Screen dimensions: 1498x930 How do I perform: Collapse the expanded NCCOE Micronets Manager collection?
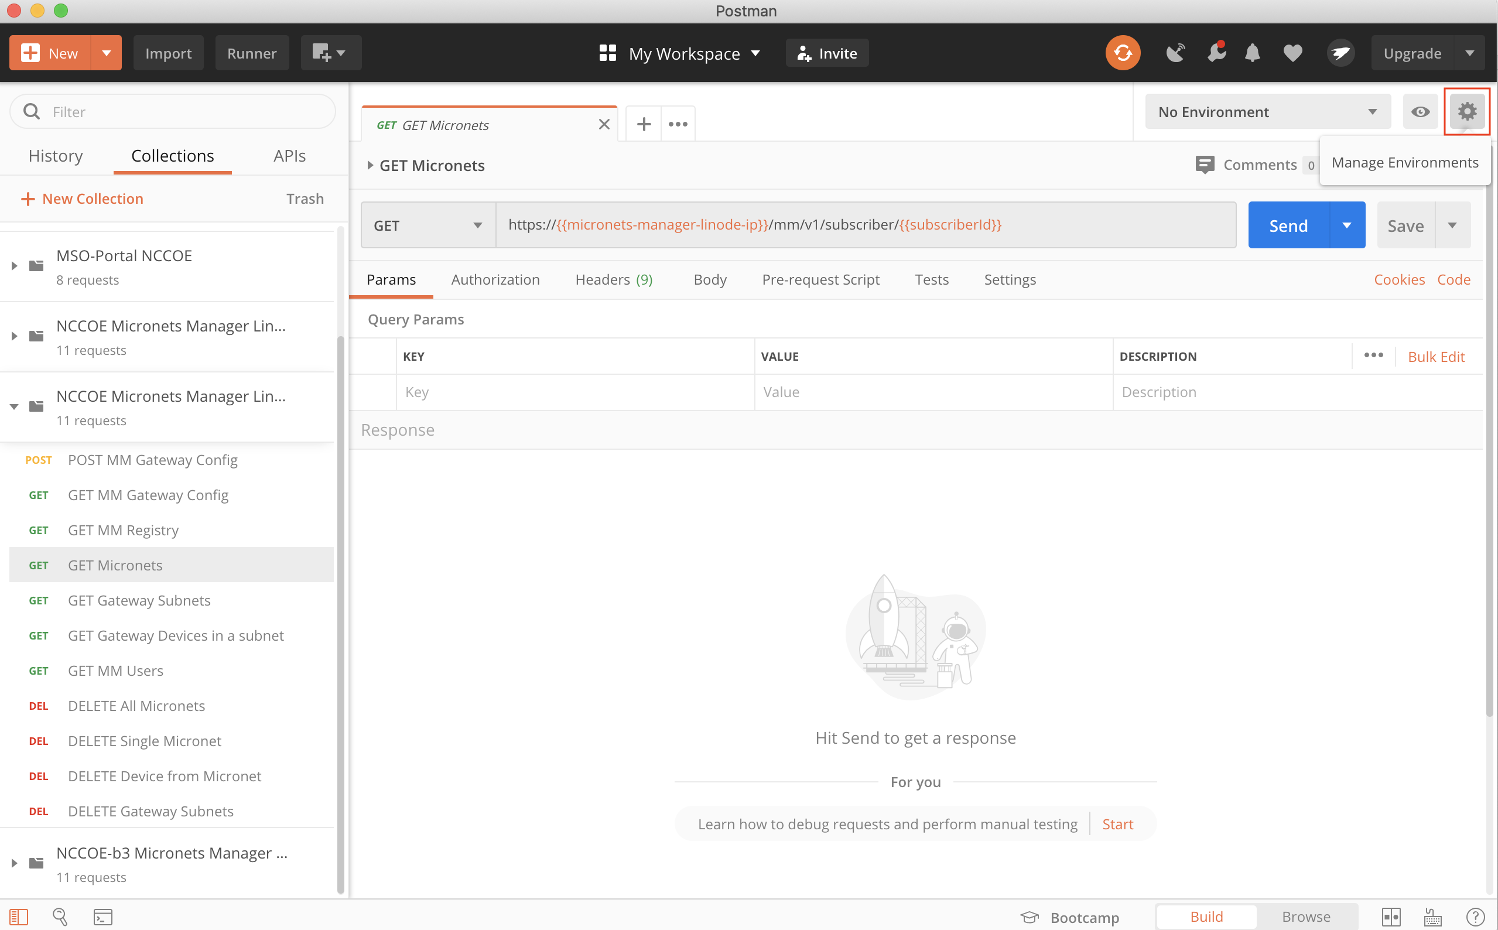pos(13,406)
